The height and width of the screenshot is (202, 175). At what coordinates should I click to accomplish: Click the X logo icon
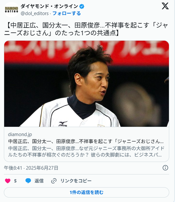165,6
